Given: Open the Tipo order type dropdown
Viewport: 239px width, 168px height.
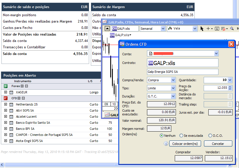Looking at the screenshot, I should point(173,88).
